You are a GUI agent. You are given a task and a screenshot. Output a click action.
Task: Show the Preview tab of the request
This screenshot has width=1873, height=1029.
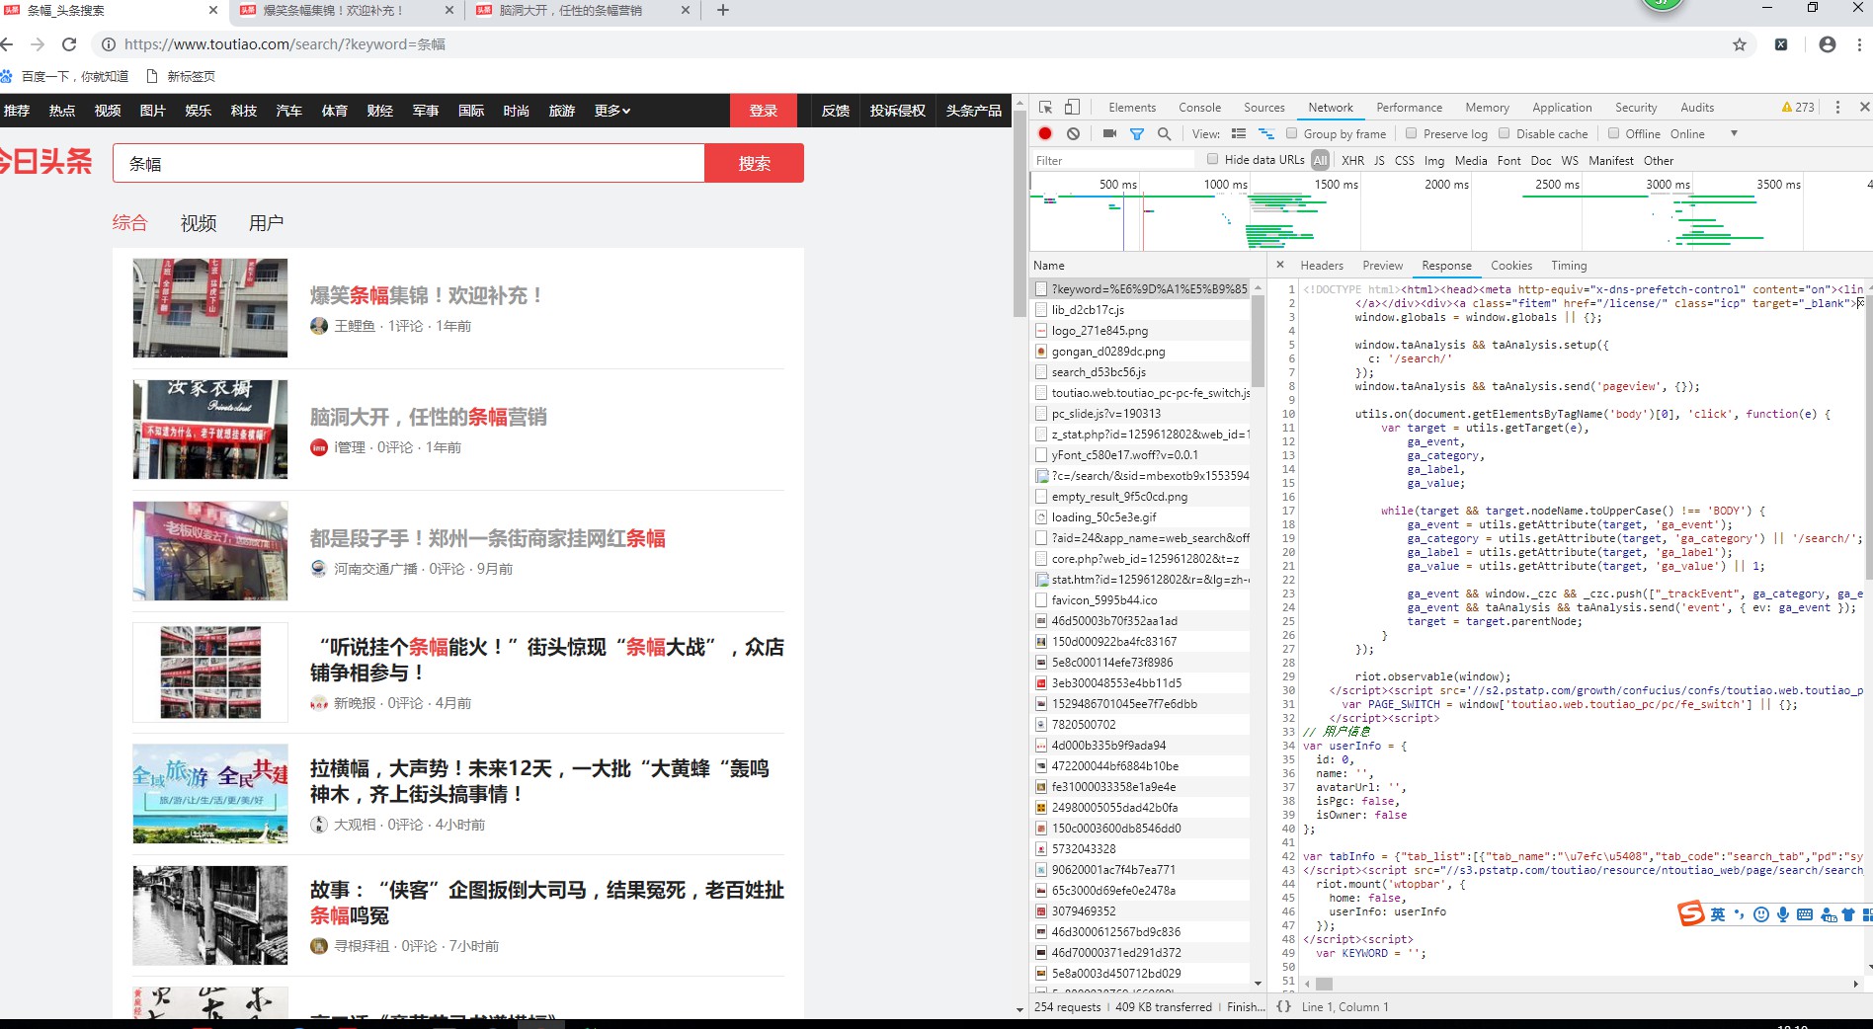(x=1382, y=265)
